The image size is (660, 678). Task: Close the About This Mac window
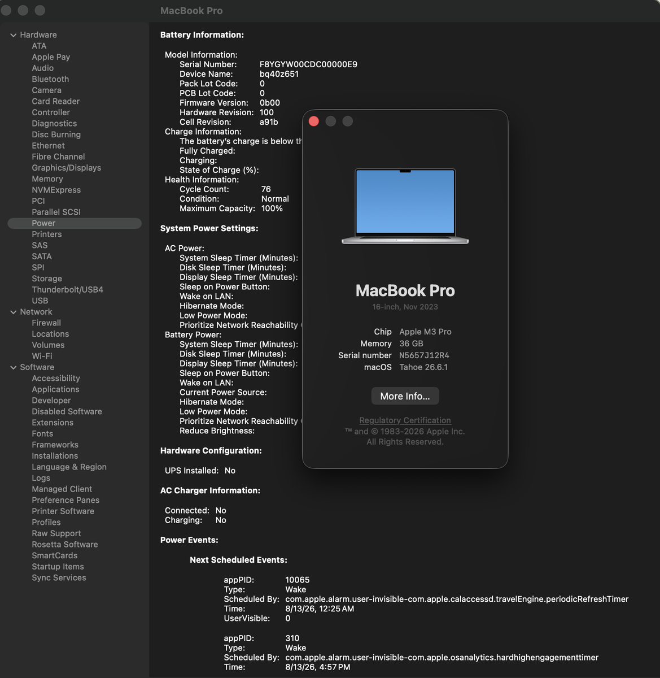[x=314, y=121]
